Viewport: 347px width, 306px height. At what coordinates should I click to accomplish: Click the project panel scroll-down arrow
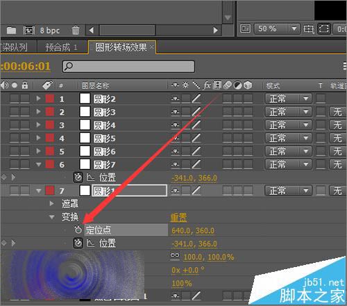(x=228, y=17)
